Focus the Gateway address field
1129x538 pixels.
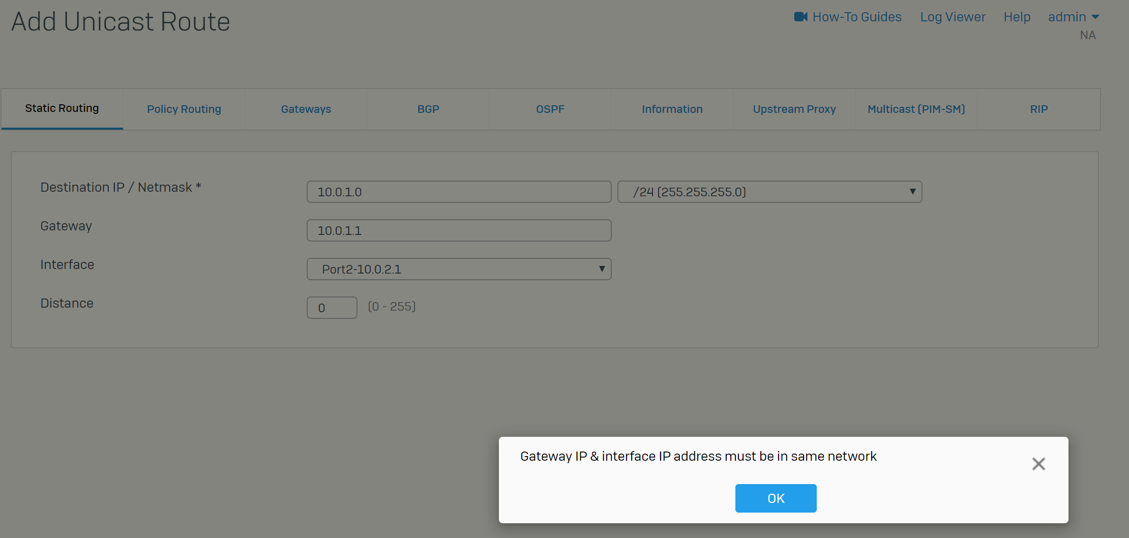[459, 230]
